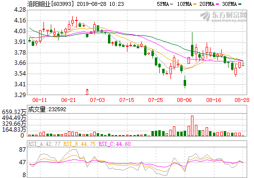Click the timestamp 2019-08-28 10:23
Image resolution: width=254 pixels, height=178 pixels.
click(x=100, y=4)
